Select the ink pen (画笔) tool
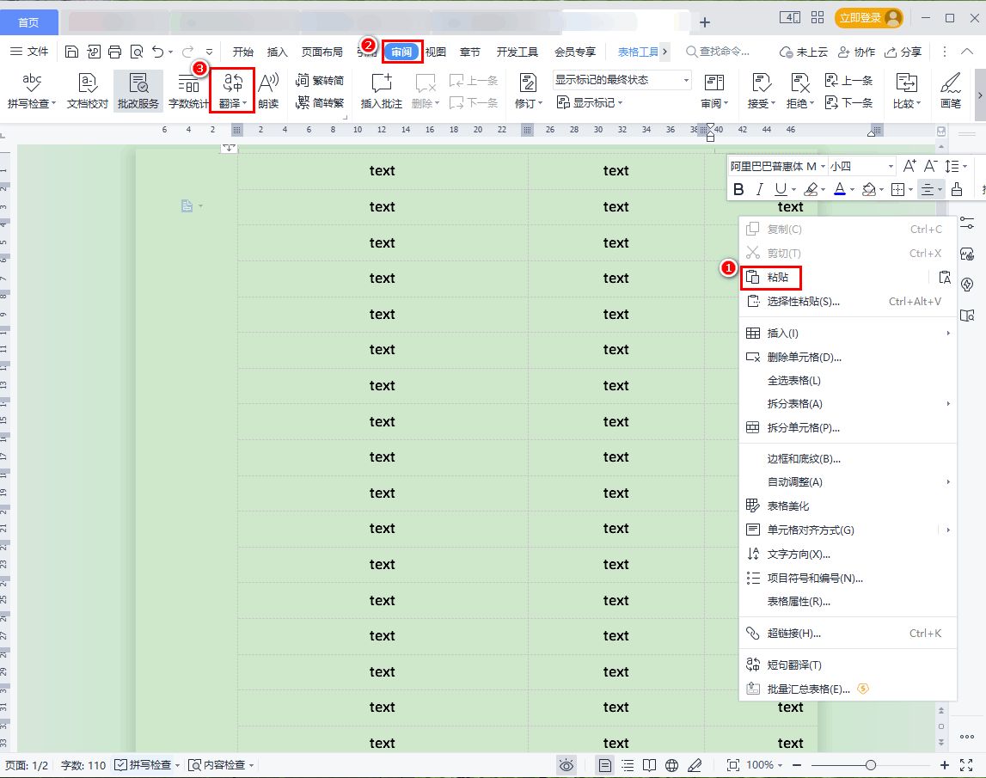 click(950, 91)
